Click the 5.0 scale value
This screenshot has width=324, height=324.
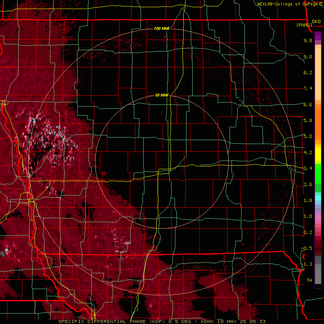(308, 136)
